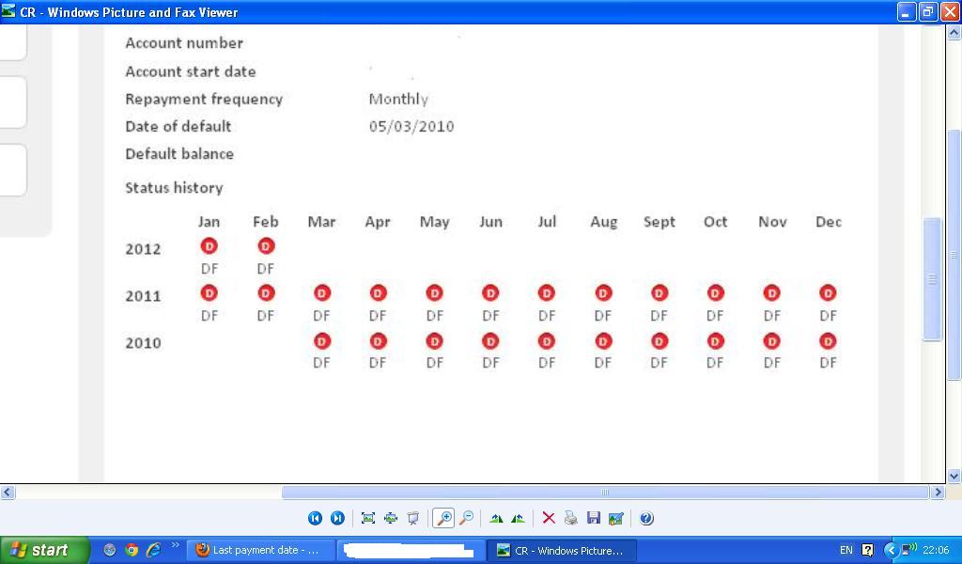
Task: Expand hidden system tray icons
Action: pos(891,550)
